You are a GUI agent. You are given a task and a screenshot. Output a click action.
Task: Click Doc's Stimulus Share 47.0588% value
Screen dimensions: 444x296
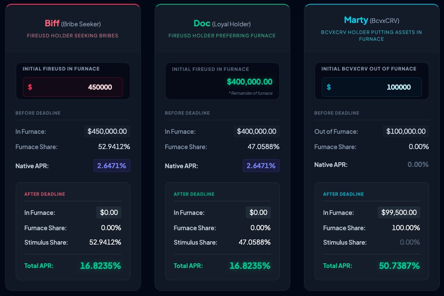click(x=255, y=242)
